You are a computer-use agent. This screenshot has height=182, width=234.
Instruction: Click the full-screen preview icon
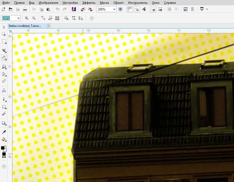tap(120, 9)
